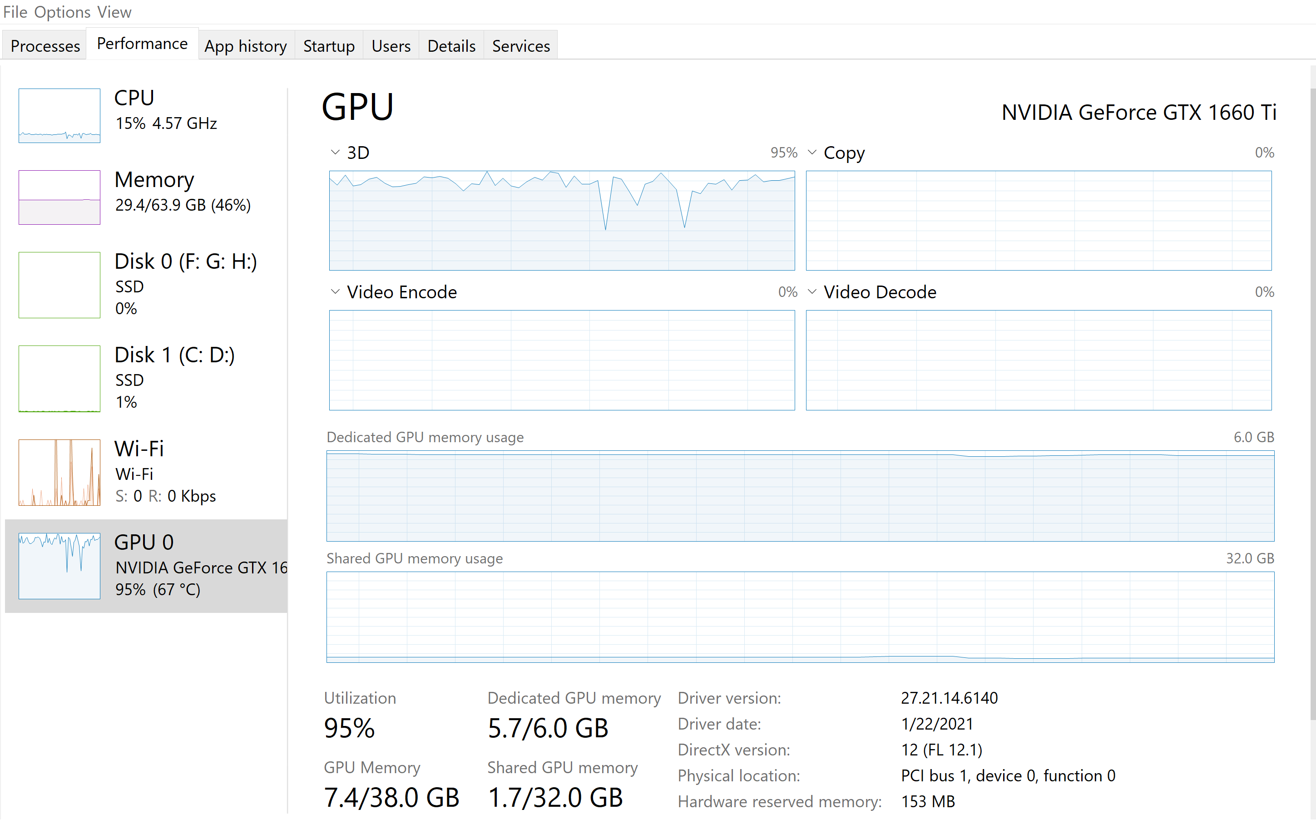The image size is (1316, 824).
Task: Select the CPU usage mini graph
Action: pos(59,115)
